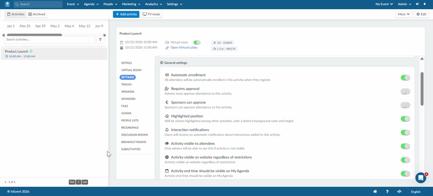Enable Sponsors can approve toggle
Viewport: 433px width, 196px height.
pos(405,105)
